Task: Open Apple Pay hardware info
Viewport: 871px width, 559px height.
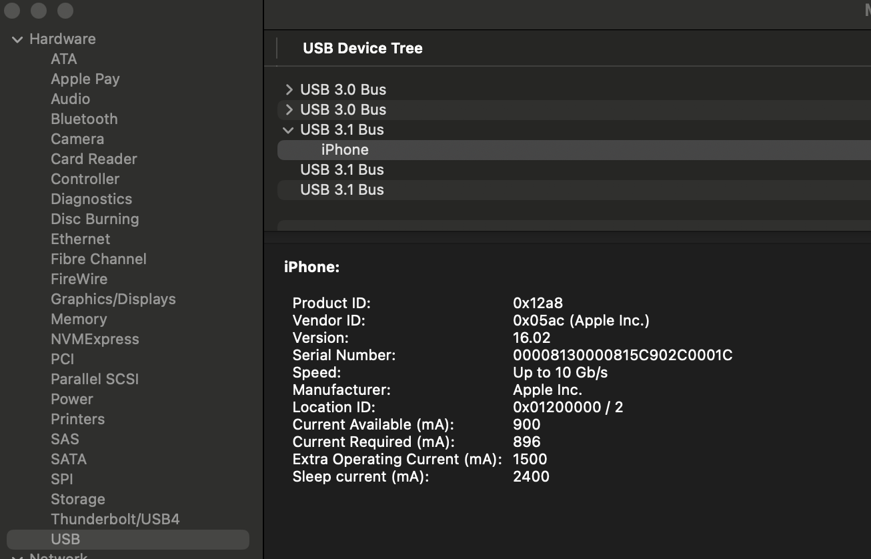Action: 85,79
